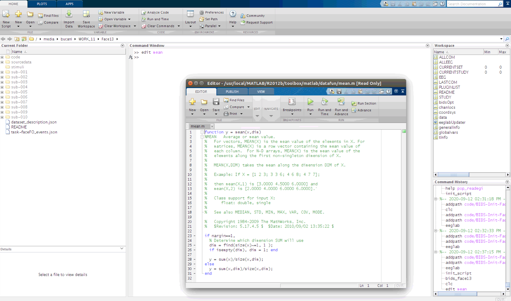Expand the sub-005 folder

(x=2, y=92)
